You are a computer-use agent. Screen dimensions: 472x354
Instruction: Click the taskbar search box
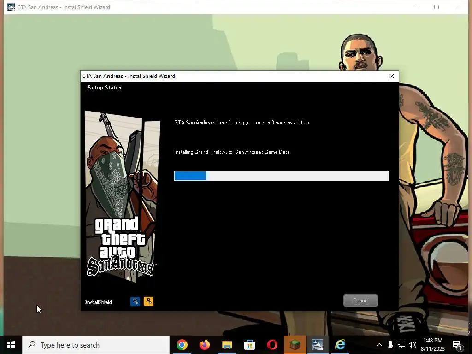pos(96,345)
